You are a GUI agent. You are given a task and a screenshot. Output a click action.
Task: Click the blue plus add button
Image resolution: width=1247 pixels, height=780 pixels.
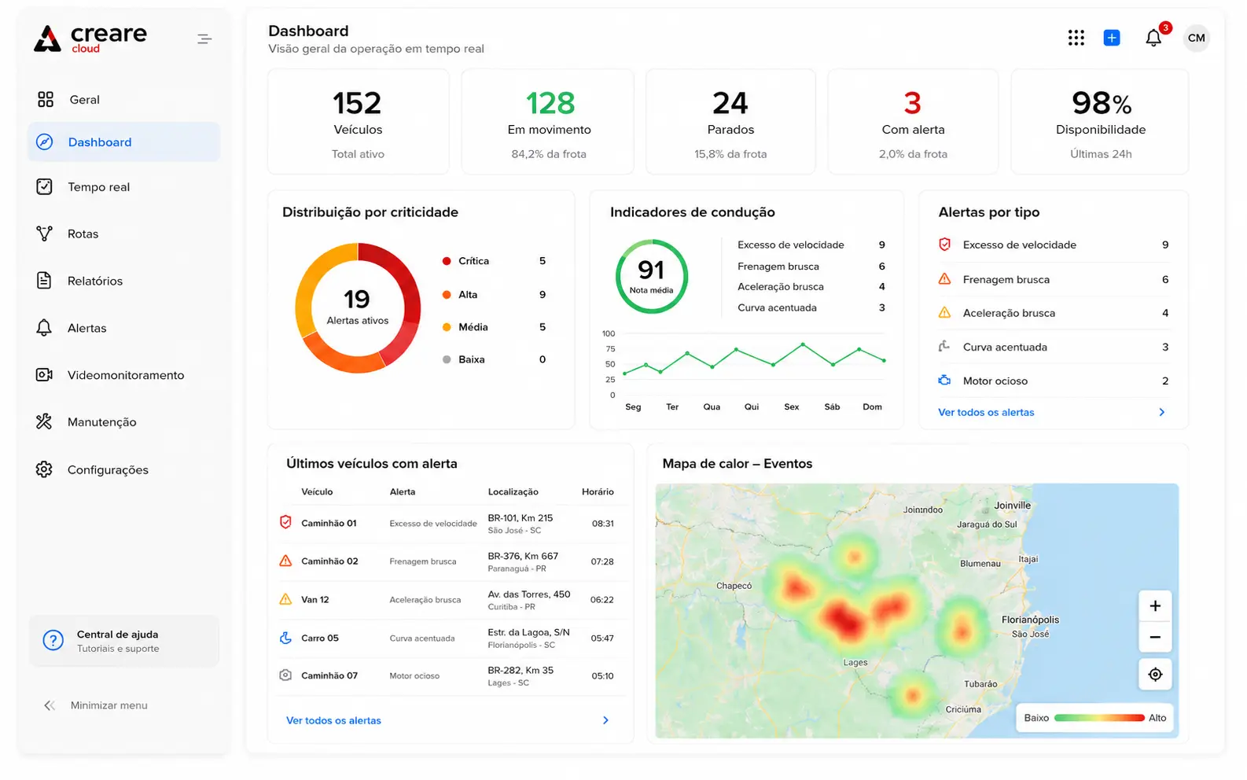coord(1112,38)
